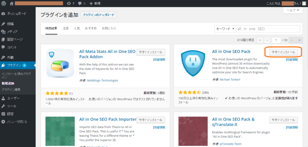Click the pages icon beside 固定ページ
The width and height of the screenshot is (308, 147).
pyautogui.click(x=3, y=39)
